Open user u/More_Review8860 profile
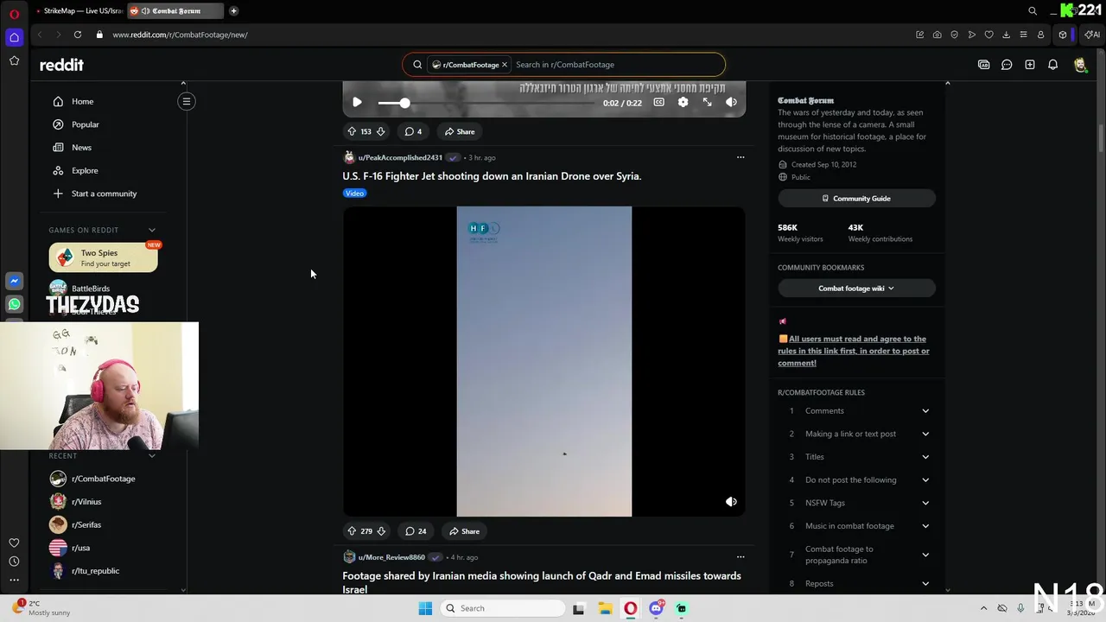 (x=391, y=557)
